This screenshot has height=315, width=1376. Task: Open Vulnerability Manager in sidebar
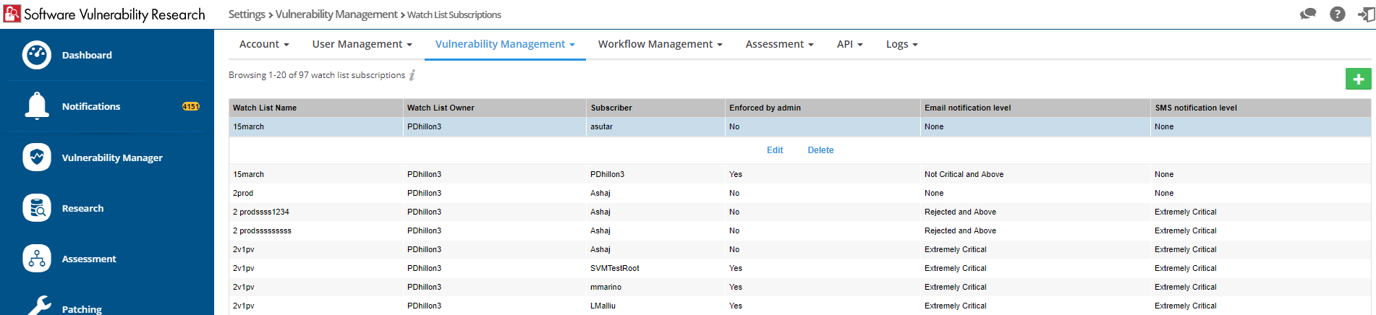click(x=112, y=157)
